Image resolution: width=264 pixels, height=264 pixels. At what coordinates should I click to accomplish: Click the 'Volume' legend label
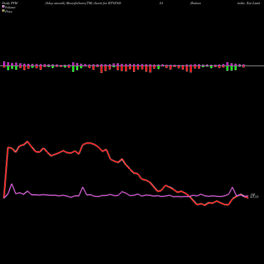click(10, 7)
